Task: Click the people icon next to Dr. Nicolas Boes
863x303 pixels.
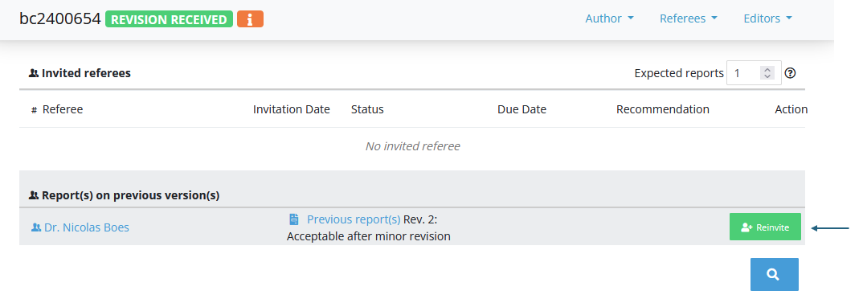Action: point(36,227)
